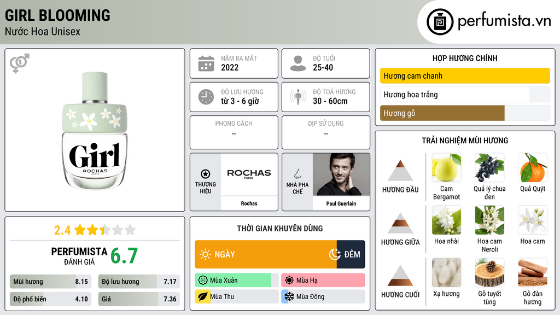Click the perfumista.vn perfume bottle logo
The height and width of the screenshot is (315, 560).
click(x=440, y=22)
